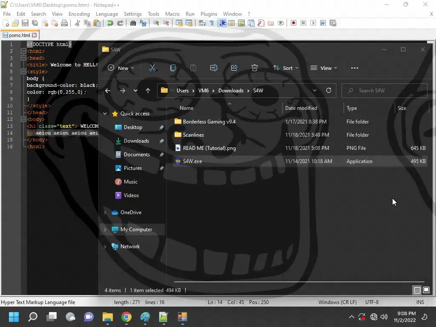This screenshot has height=327, width=436.
Task: Click the Save Recorded Macro icon
Action: pos(333,23)
